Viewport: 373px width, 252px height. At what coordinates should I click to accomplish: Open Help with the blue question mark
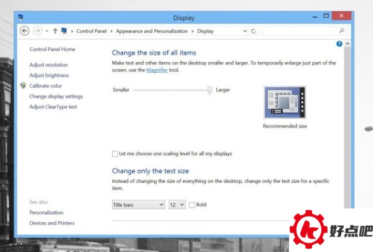[x=339, y=44]
